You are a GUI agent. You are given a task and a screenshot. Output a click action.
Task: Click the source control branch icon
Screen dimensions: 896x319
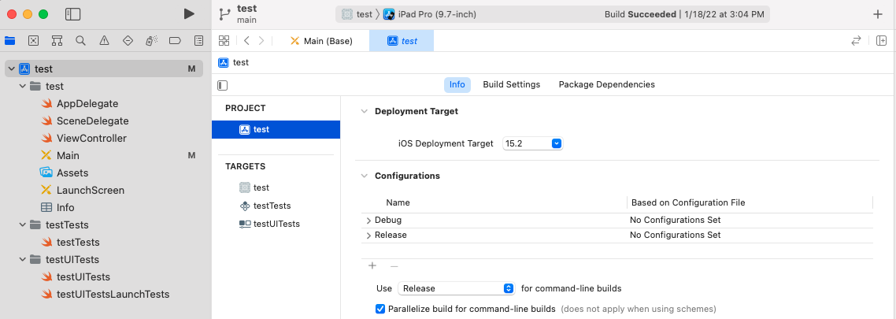pos(224,14)
